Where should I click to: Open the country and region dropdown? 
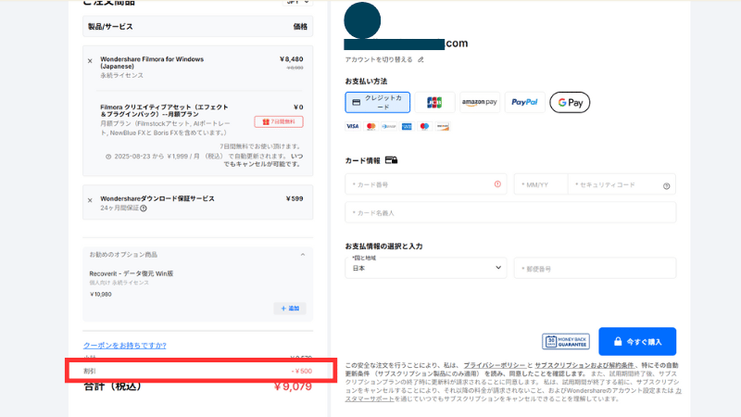click(x=426, y=268)
